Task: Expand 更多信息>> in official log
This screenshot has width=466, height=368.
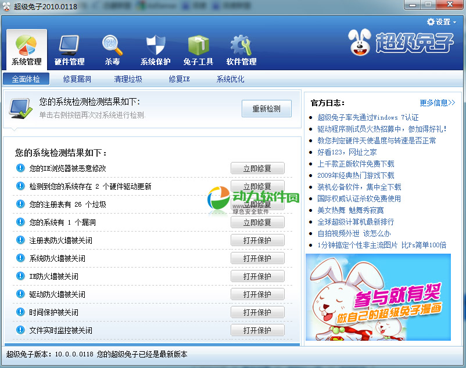Action: pyautogui.click(x=437, y=103)
